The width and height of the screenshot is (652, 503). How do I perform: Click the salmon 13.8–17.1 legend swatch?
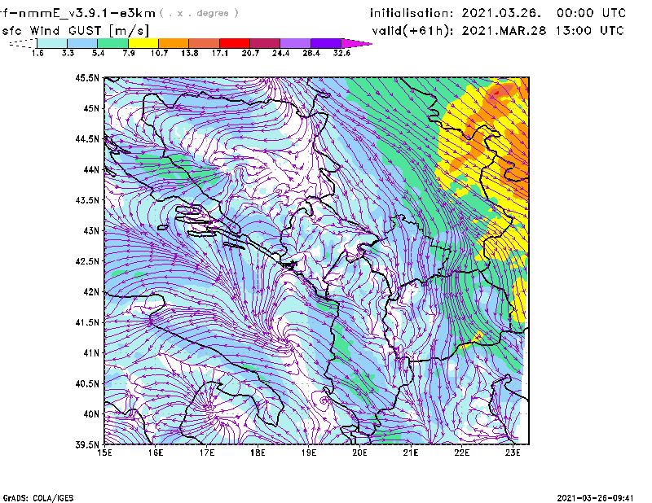[205, 43]
